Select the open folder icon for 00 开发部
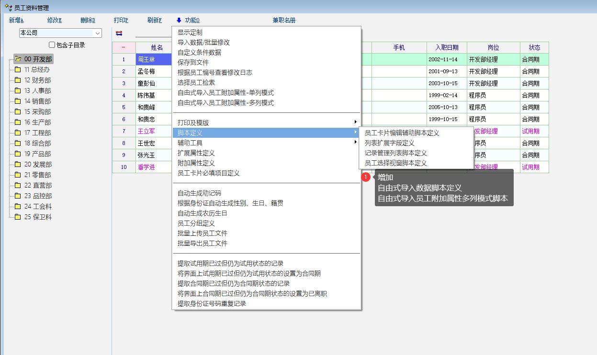597x355 pixels. [x=18, y=59]
